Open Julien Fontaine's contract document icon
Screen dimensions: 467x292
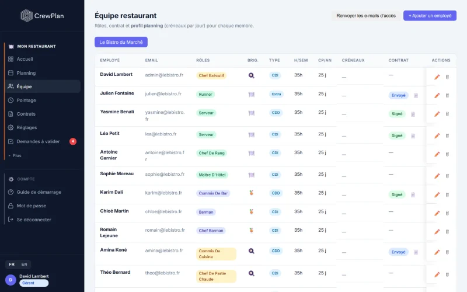point(416,96)
